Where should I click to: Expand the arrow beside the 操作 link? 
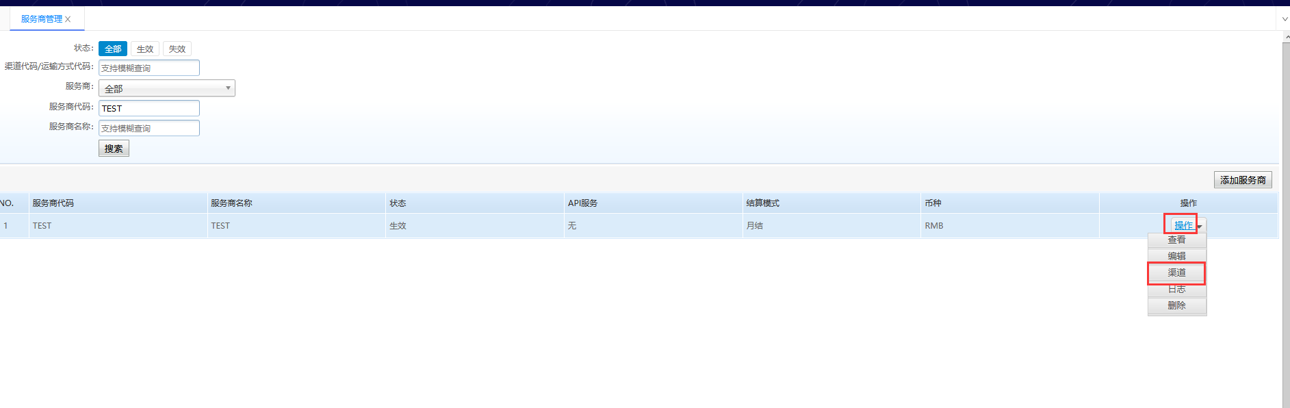coord(1200,227)
